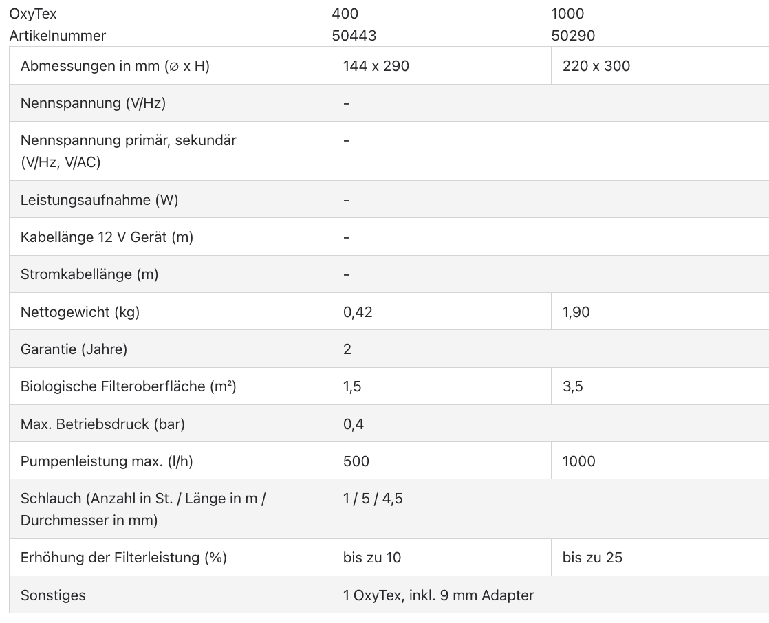Click the Abmessungen in mm row label
This screenshot has height=623, width=769.
click(115, 66)
